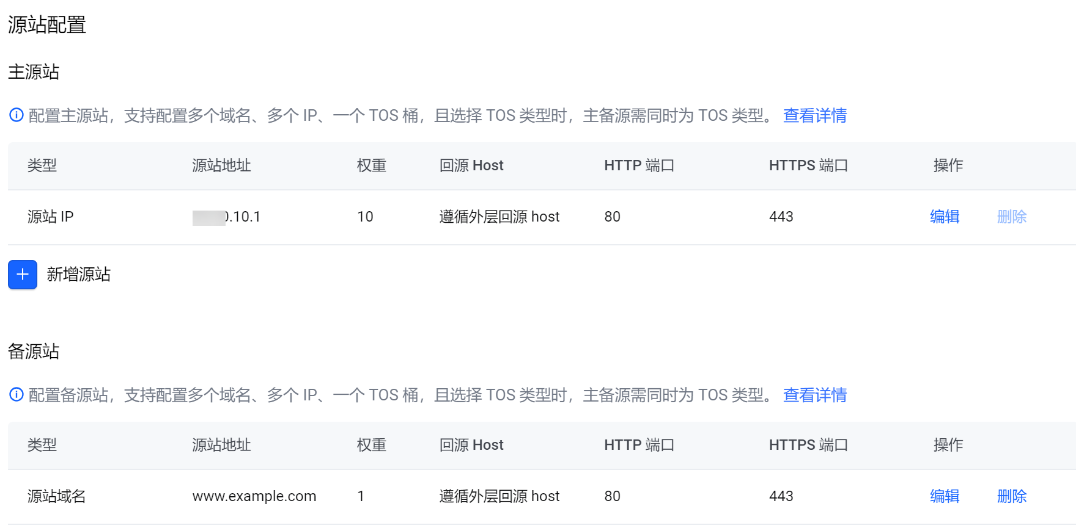Image resolution: width=1076 pixels, height=531 pixels.
Task: Click 遵循外层回源 host in the 源站 IP row
Action: tap(499, 217)
